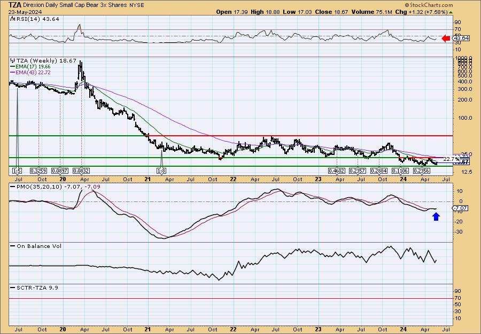This screenshot has height=334, width=481.
Task: Click the 0.3259 dividend marker label
Action: 38,170
